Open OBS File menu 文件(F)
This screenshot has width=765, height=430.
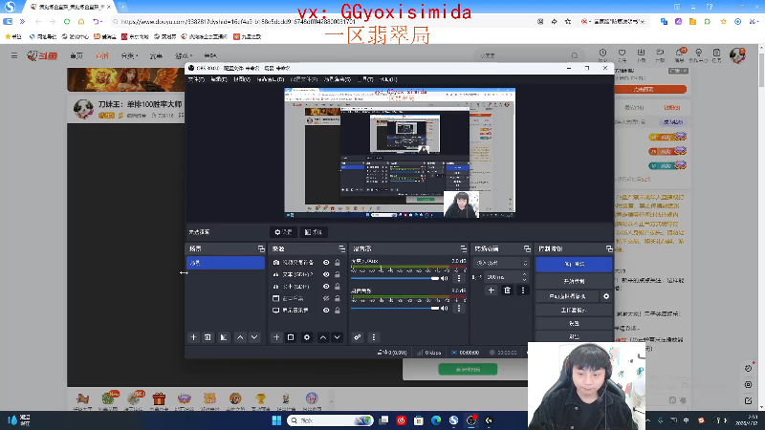point(196,79)
